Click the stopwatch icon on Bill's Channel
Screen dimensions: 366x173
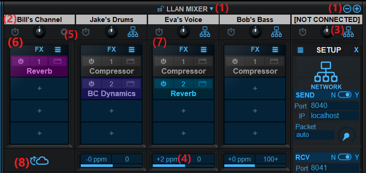tap(16, 32)
